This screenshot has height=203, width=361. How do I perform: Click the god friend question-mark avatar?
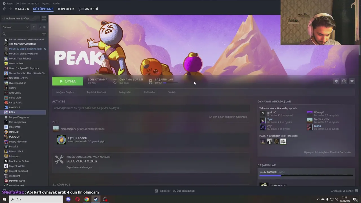pyautogui.click(x=263, y=114)
